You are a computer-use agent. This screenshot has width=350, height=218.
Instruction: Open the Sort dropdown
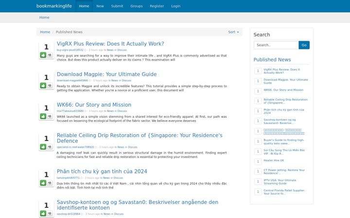pos(233,32)
